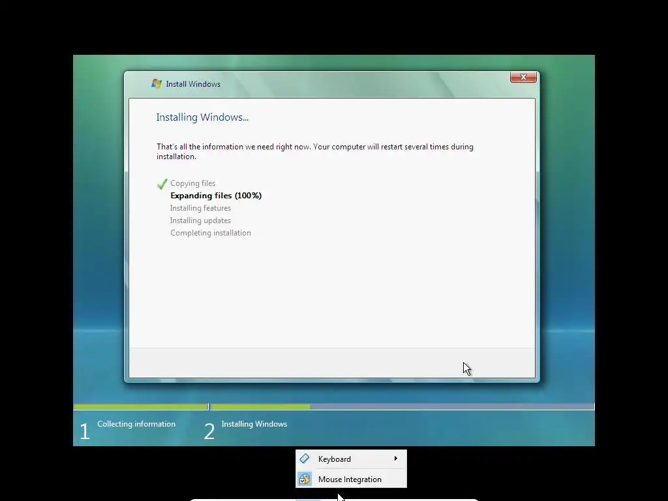Click the 'Install Windows' title text
The width and height of the screenshot is (668, 501).
click(193, 84)
